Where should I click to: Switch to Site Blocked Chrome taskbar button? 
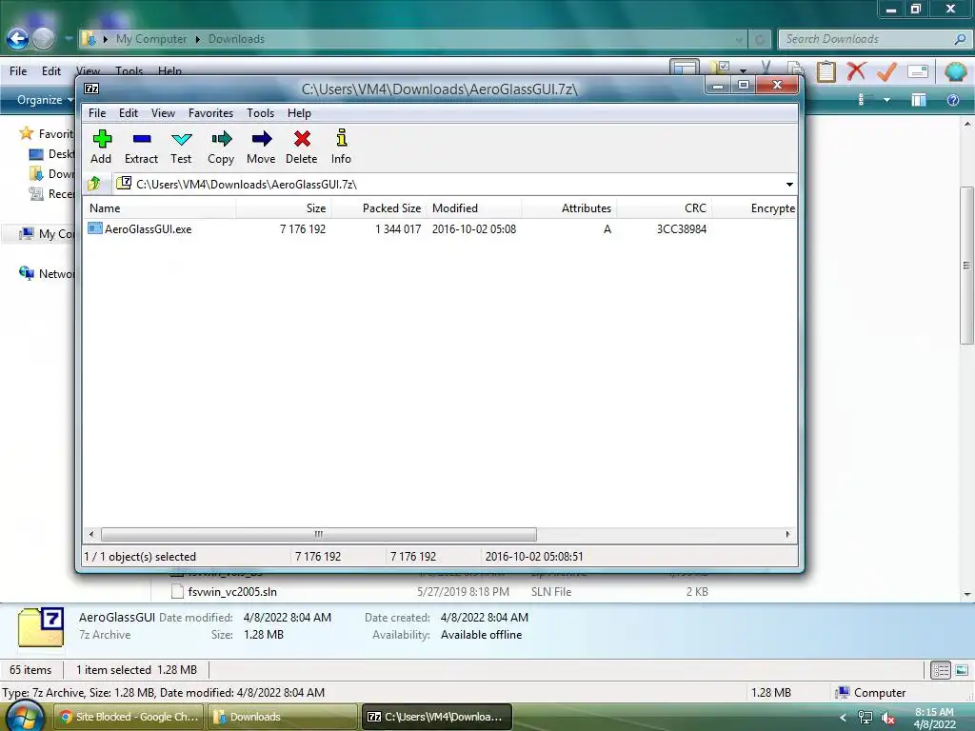tap(129, 717)
